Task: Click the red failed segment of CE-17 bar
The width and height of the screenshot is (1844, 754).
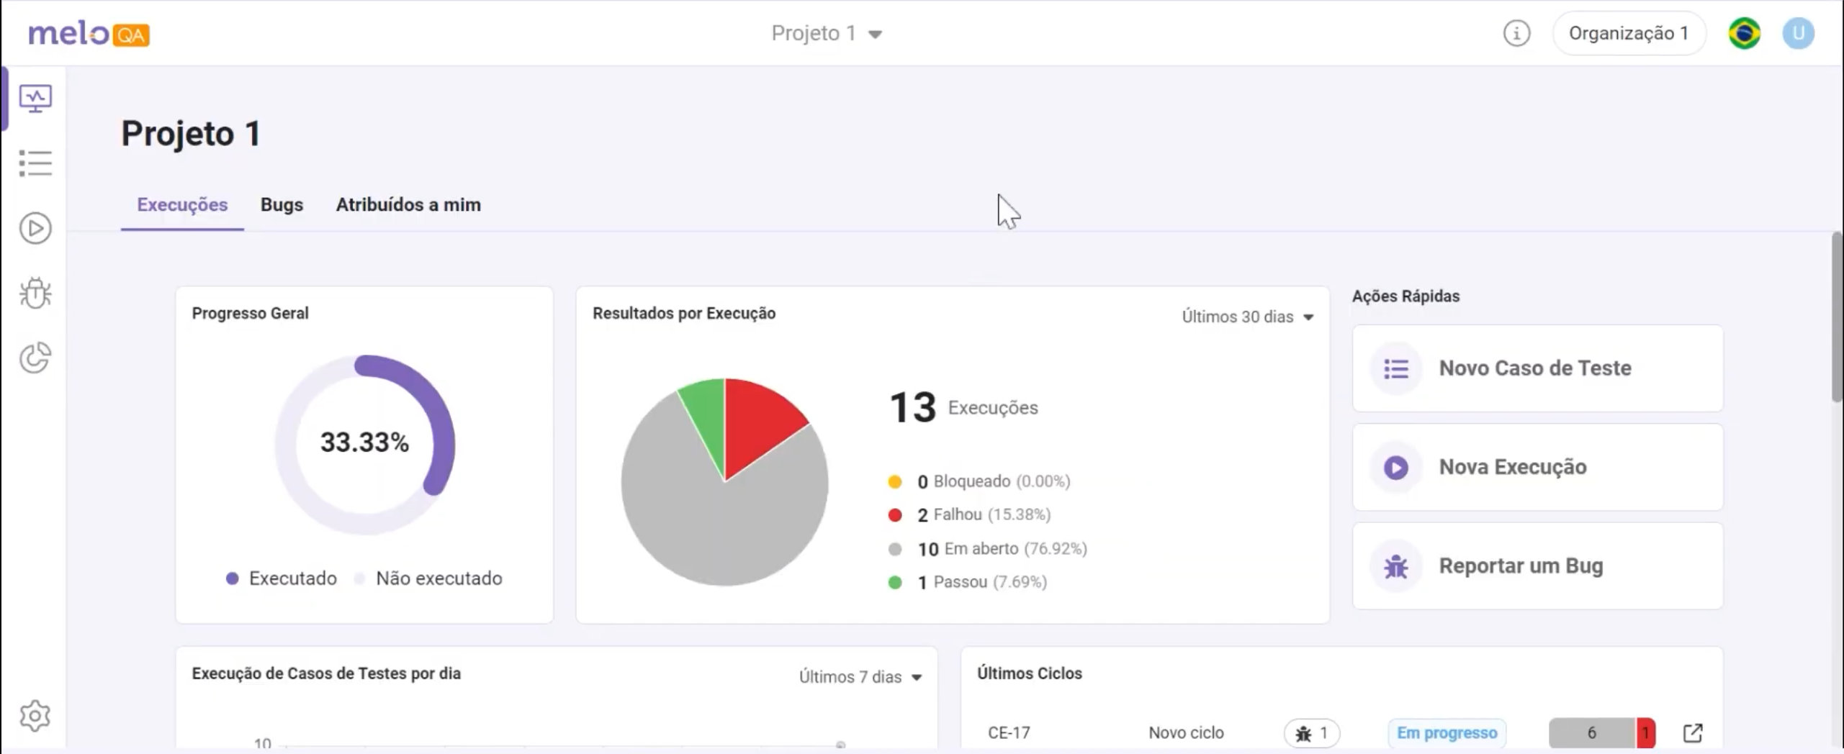Action: click(1645, 733)
